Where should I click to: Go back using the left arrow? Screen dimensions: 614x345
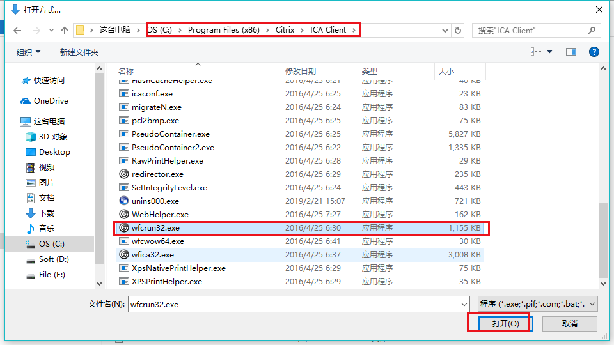17,31
